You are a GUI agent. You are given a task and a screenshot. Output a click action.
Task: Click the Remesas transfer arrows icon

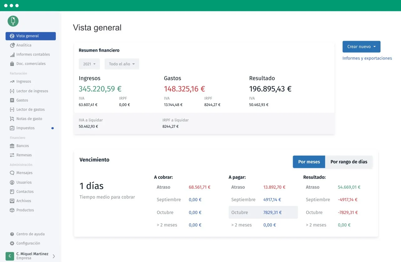(x=12, y=155)
